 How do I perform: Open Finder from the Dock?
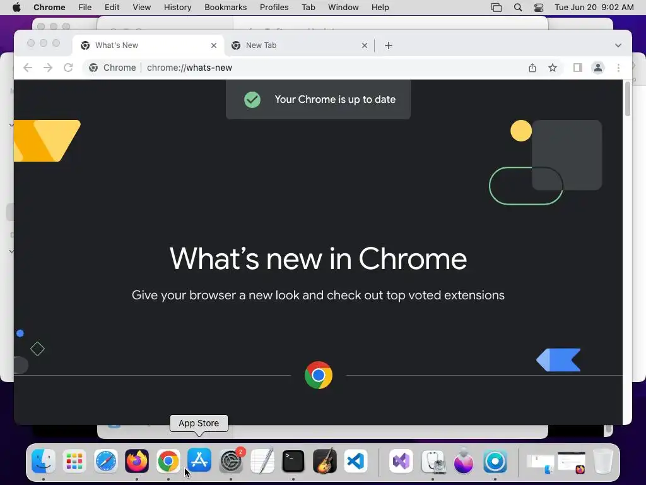44,460
